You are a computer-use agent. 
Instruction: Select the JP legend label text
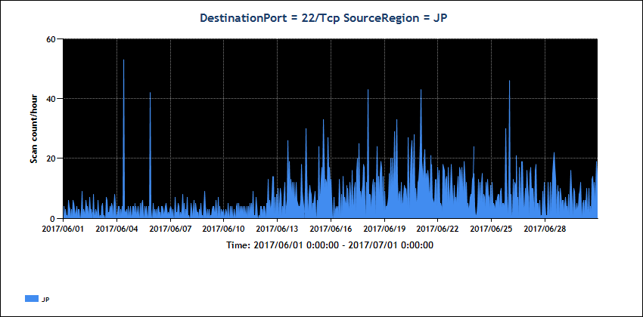tap(45, 300)
